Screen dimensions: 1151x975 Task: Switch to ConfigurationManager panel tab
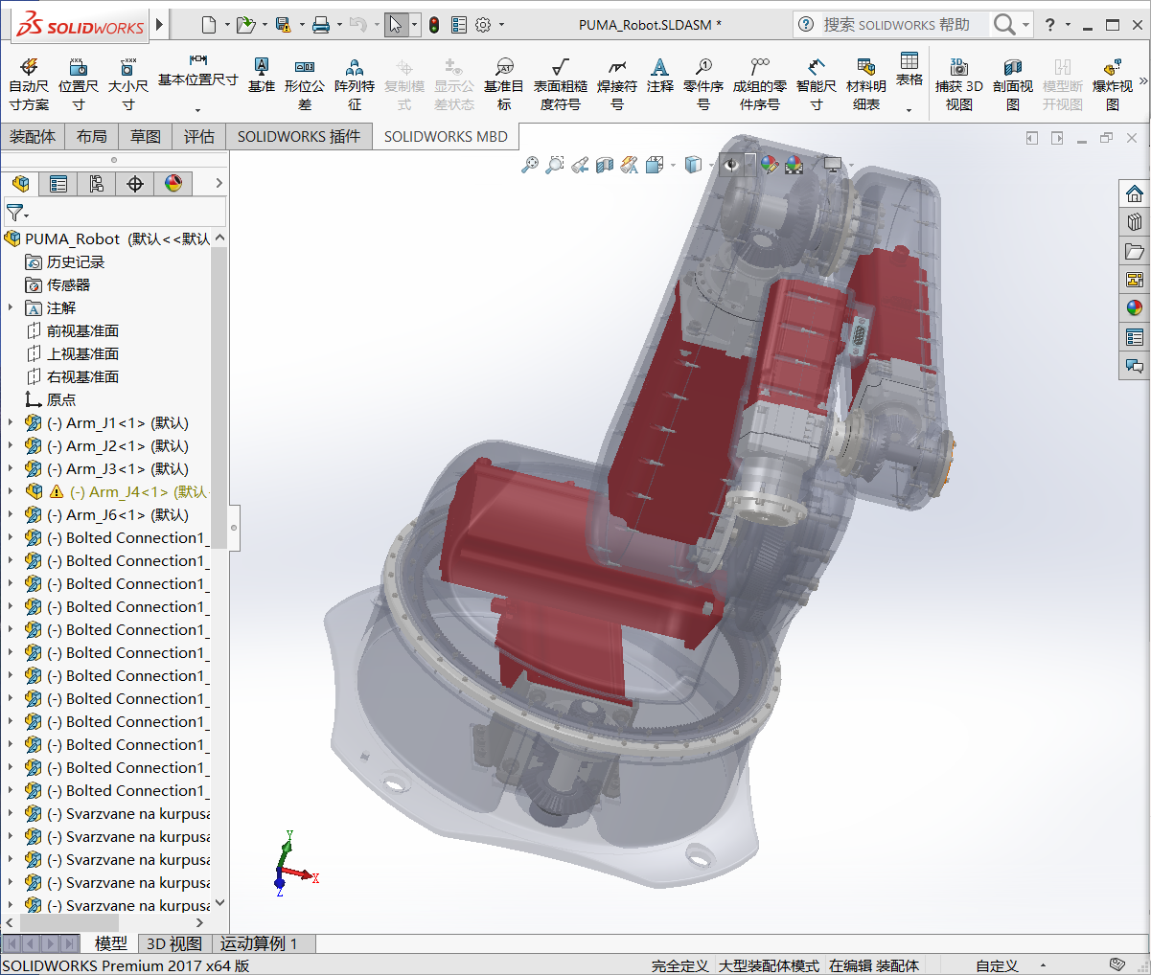pos(97,183)
